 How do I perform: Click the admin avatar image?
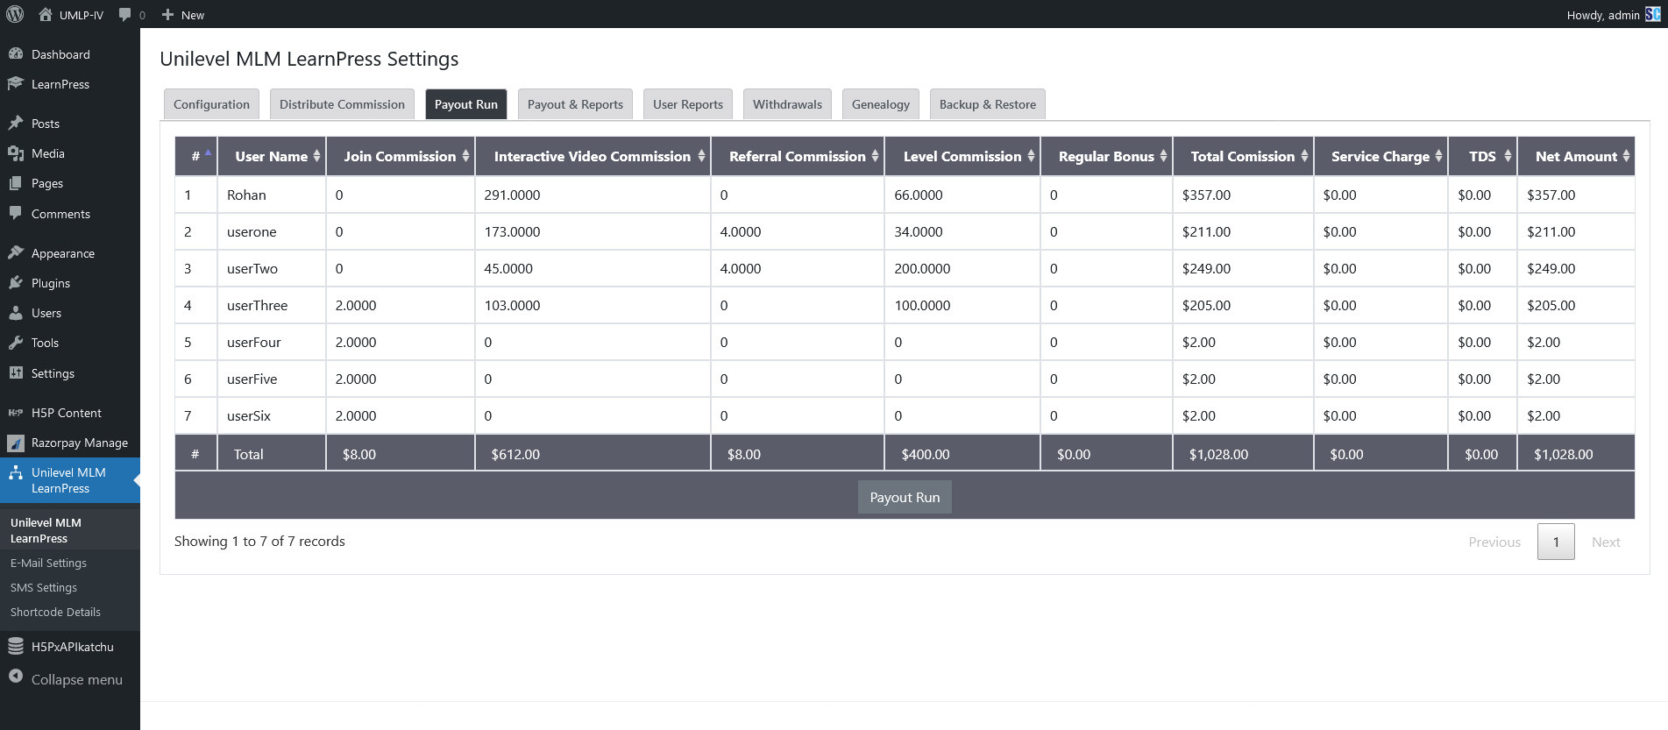tap(1653, 14)
